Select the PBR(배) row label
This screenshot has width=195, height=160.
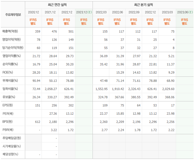tap(8, 130)
